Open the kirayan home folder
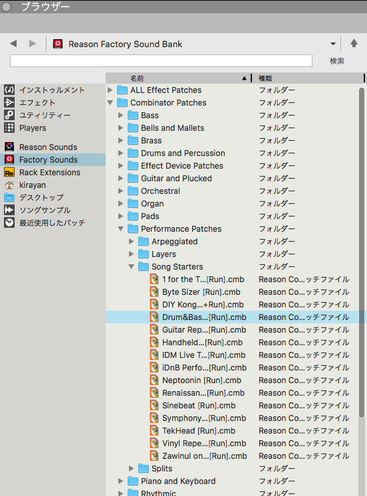The width and height of the screenshot is (367, 496). (x=33, y=185)
